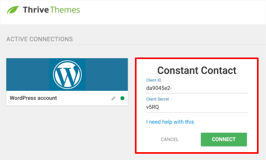Open the "I need help with this" link
This screenshot has width=266, height=160.
[170, 122]
